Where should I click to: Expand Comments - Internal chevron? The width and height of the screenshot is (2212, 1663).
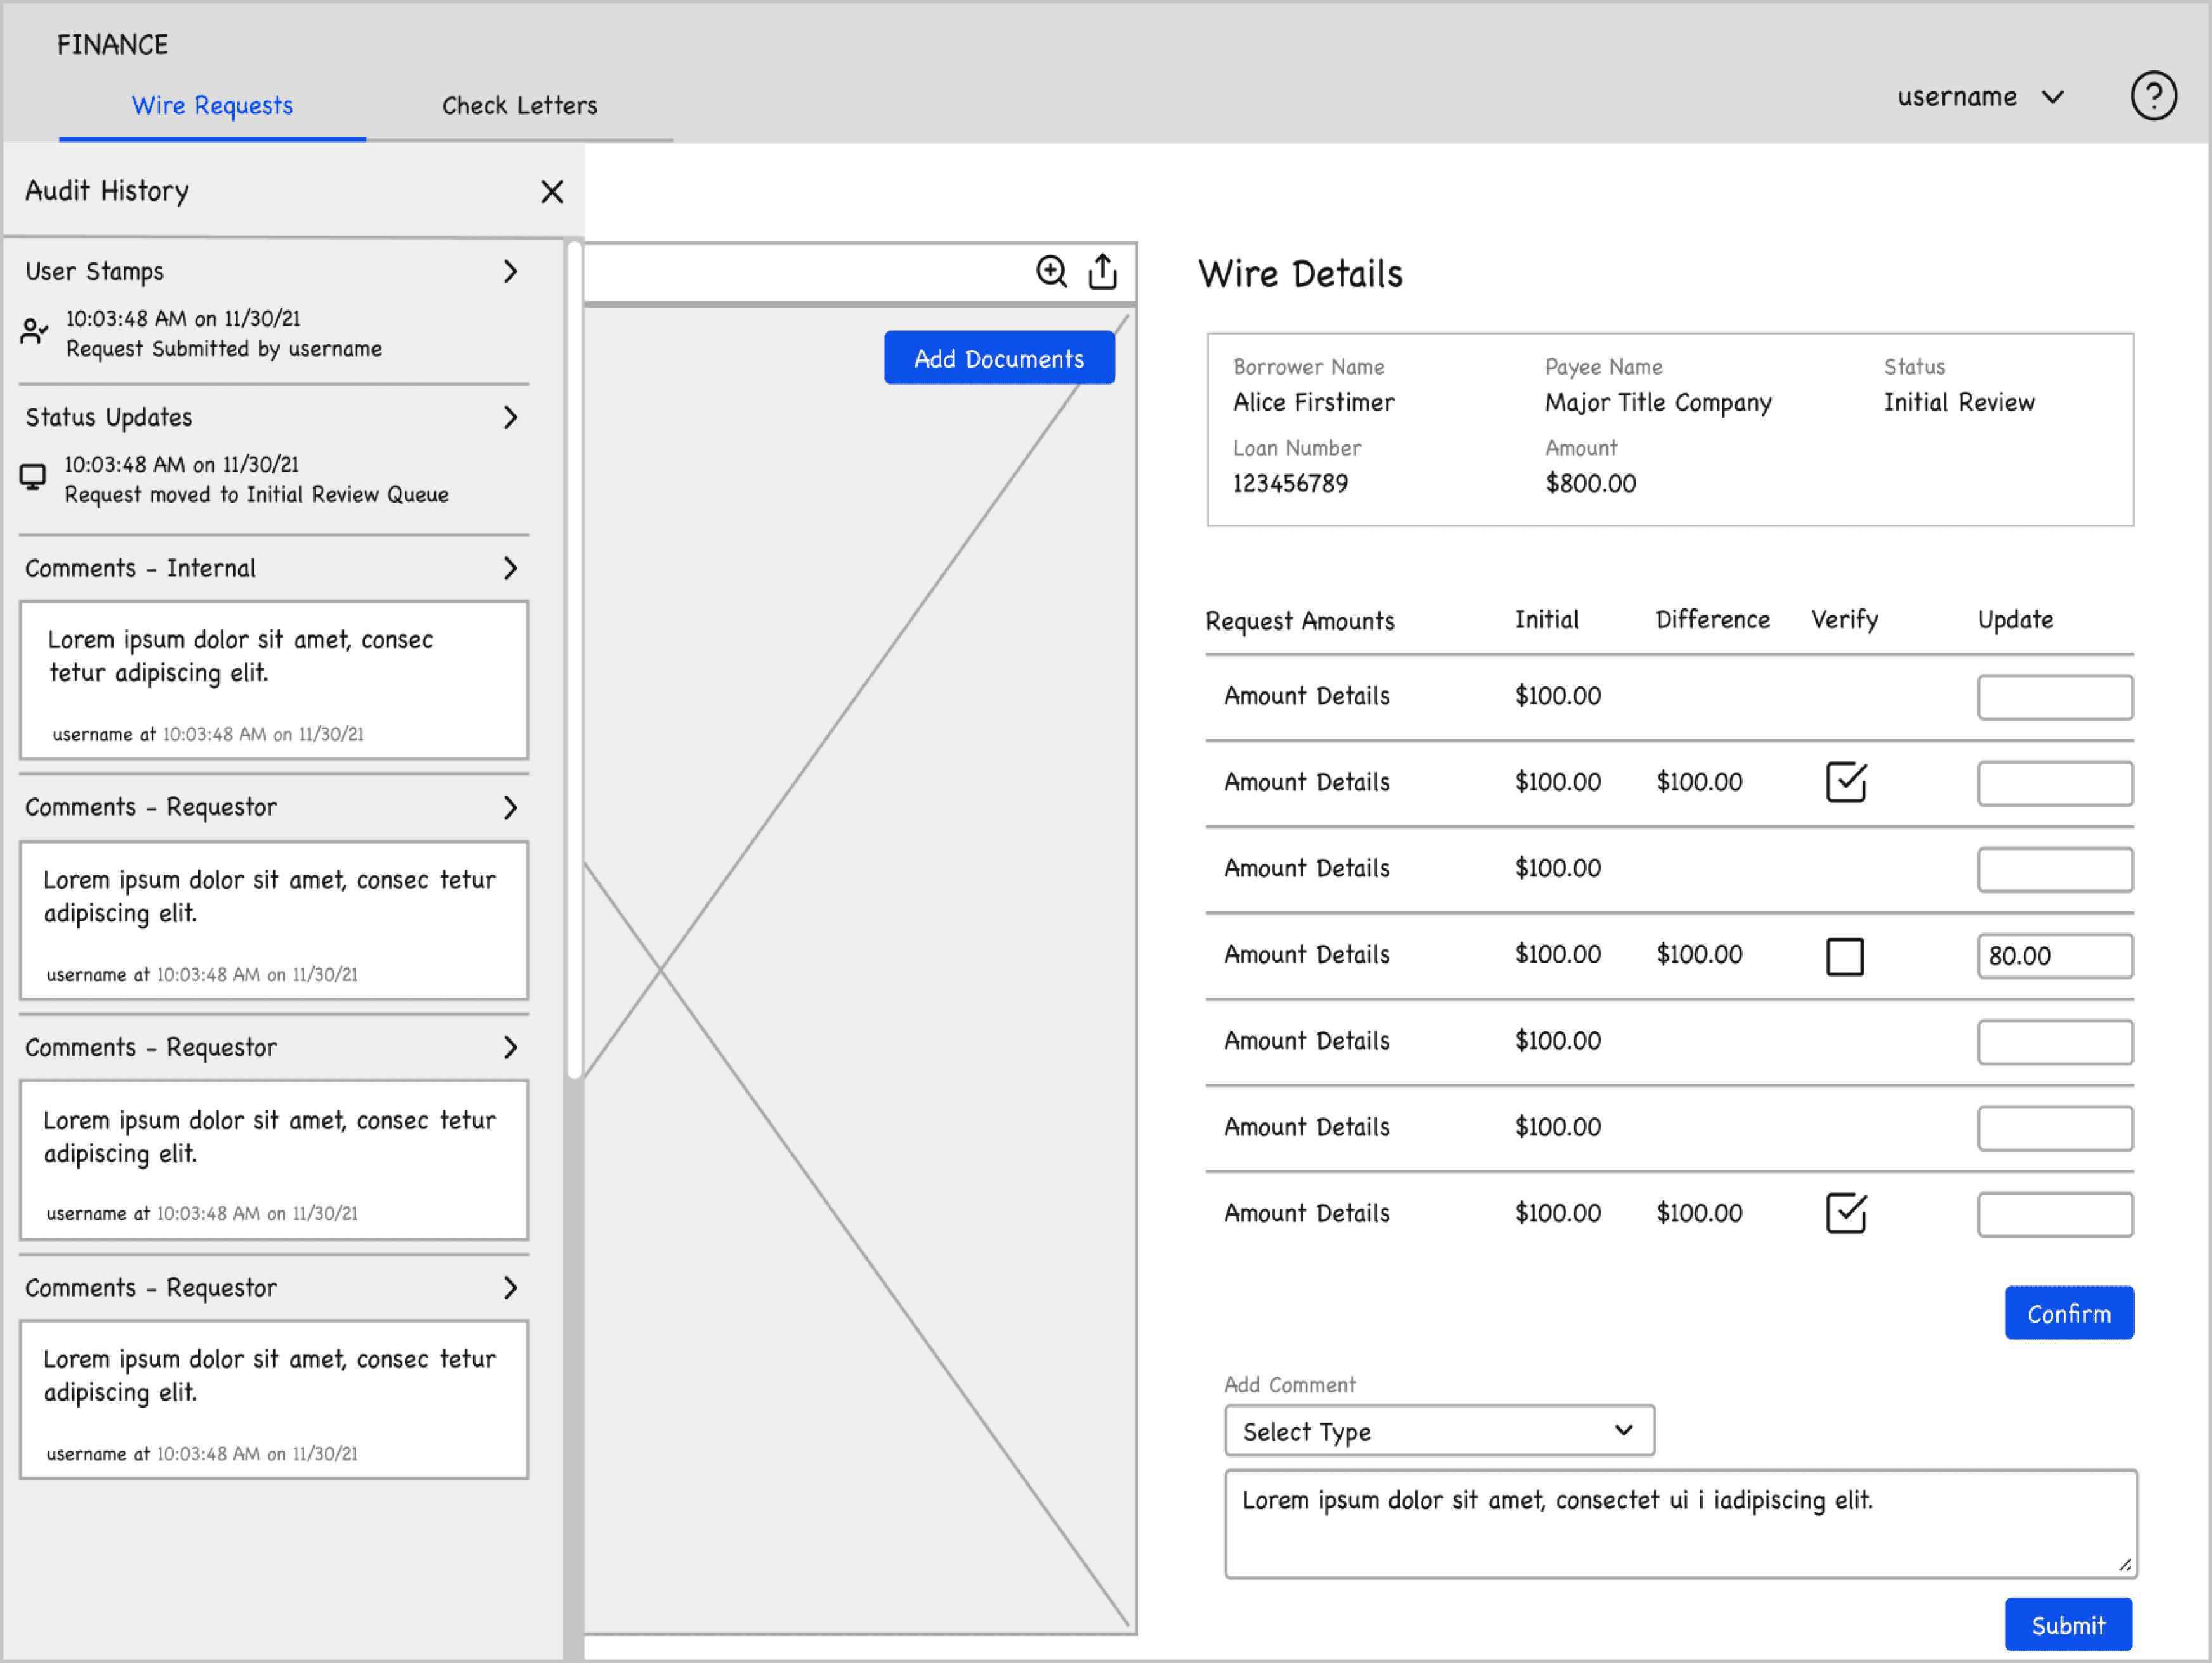pyautogui.click(x=511, y=568)
